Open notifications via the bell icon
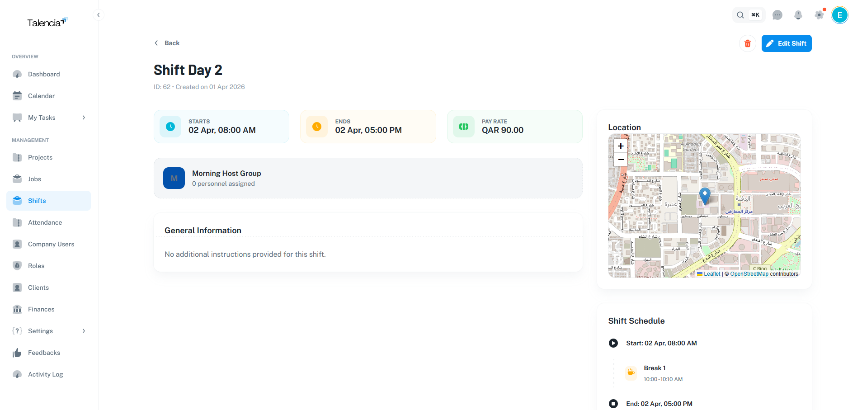862x410 pixels. point(798,15)
